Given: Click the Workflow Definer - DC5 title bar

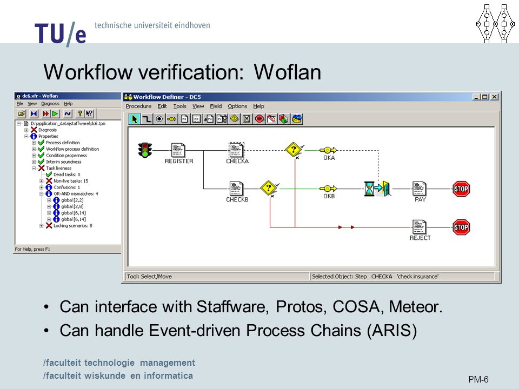Looking at the screenshot, I should click(x=311, y=97).
